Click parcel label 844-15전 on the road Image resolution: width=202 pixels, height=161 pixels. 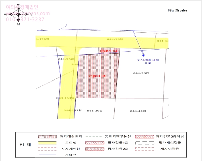pyautogui.click(x=115, y=39)
